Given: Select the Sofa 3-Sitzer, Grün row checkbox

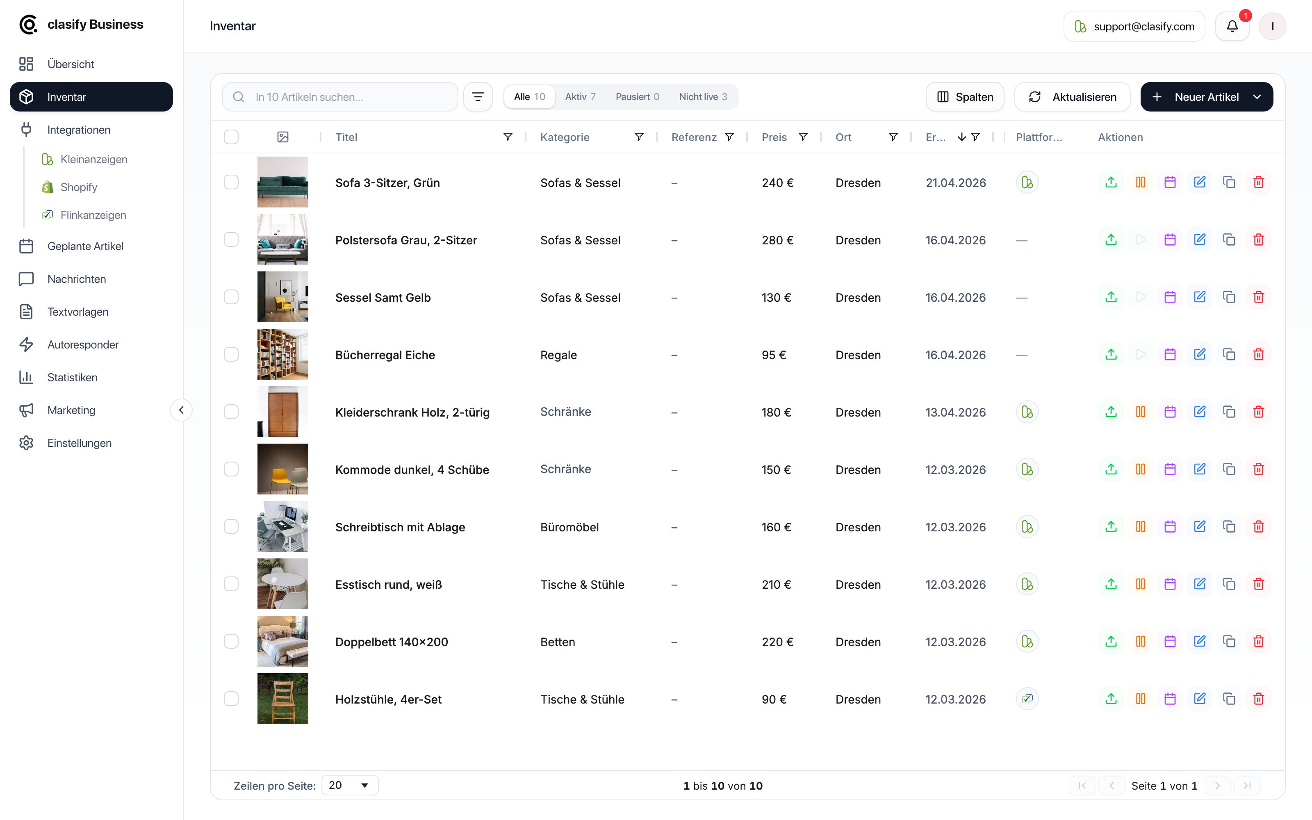Looking at the screenshot, I should click(x=232, y=182).
